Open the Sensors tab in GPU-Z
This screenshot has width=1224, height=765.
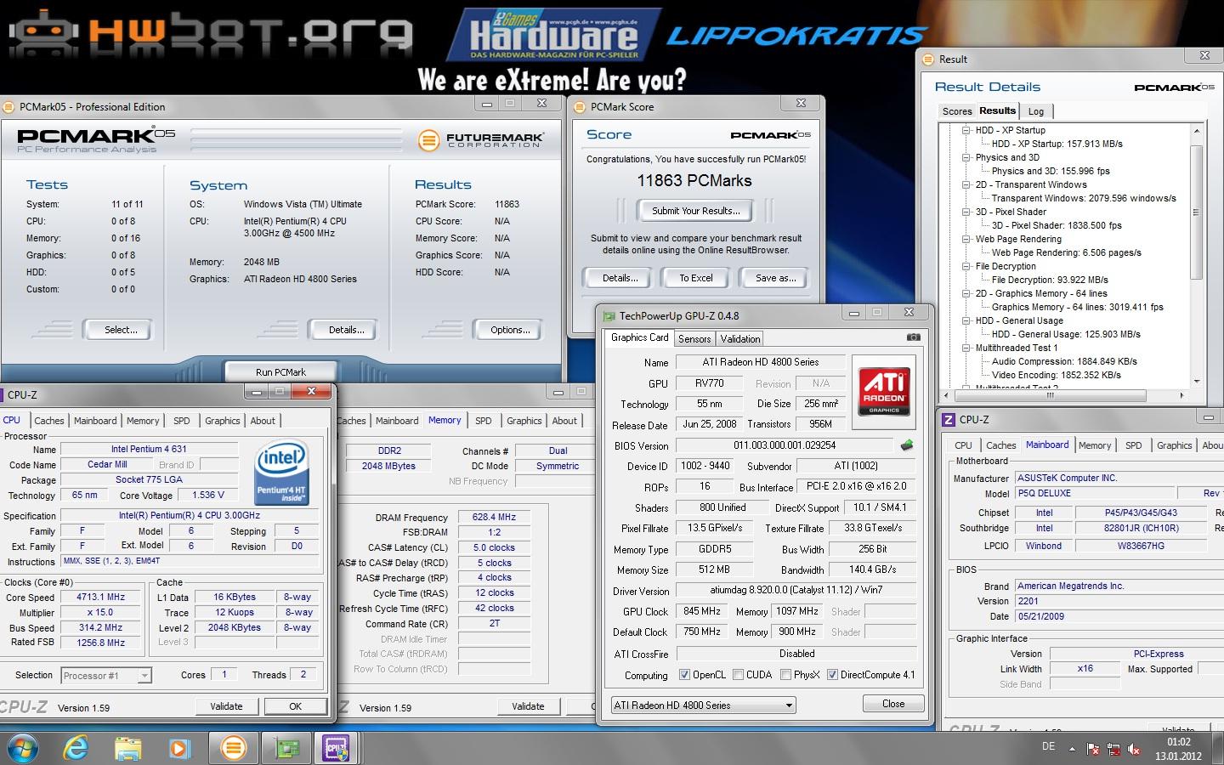pos(694,338)
